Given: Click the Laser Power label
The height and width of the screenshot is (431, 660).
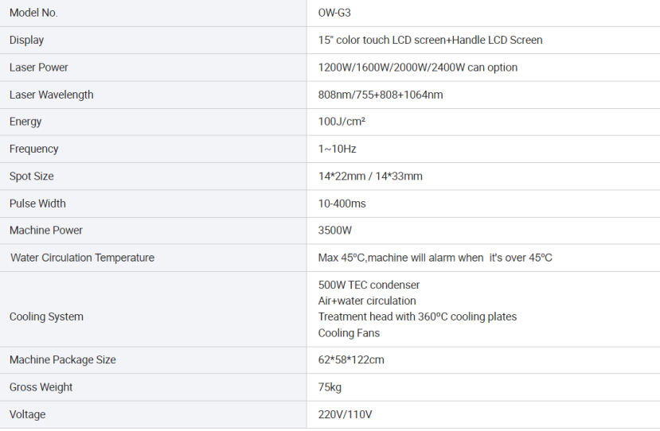Looking at the screenshot, I should pos(38,68).
